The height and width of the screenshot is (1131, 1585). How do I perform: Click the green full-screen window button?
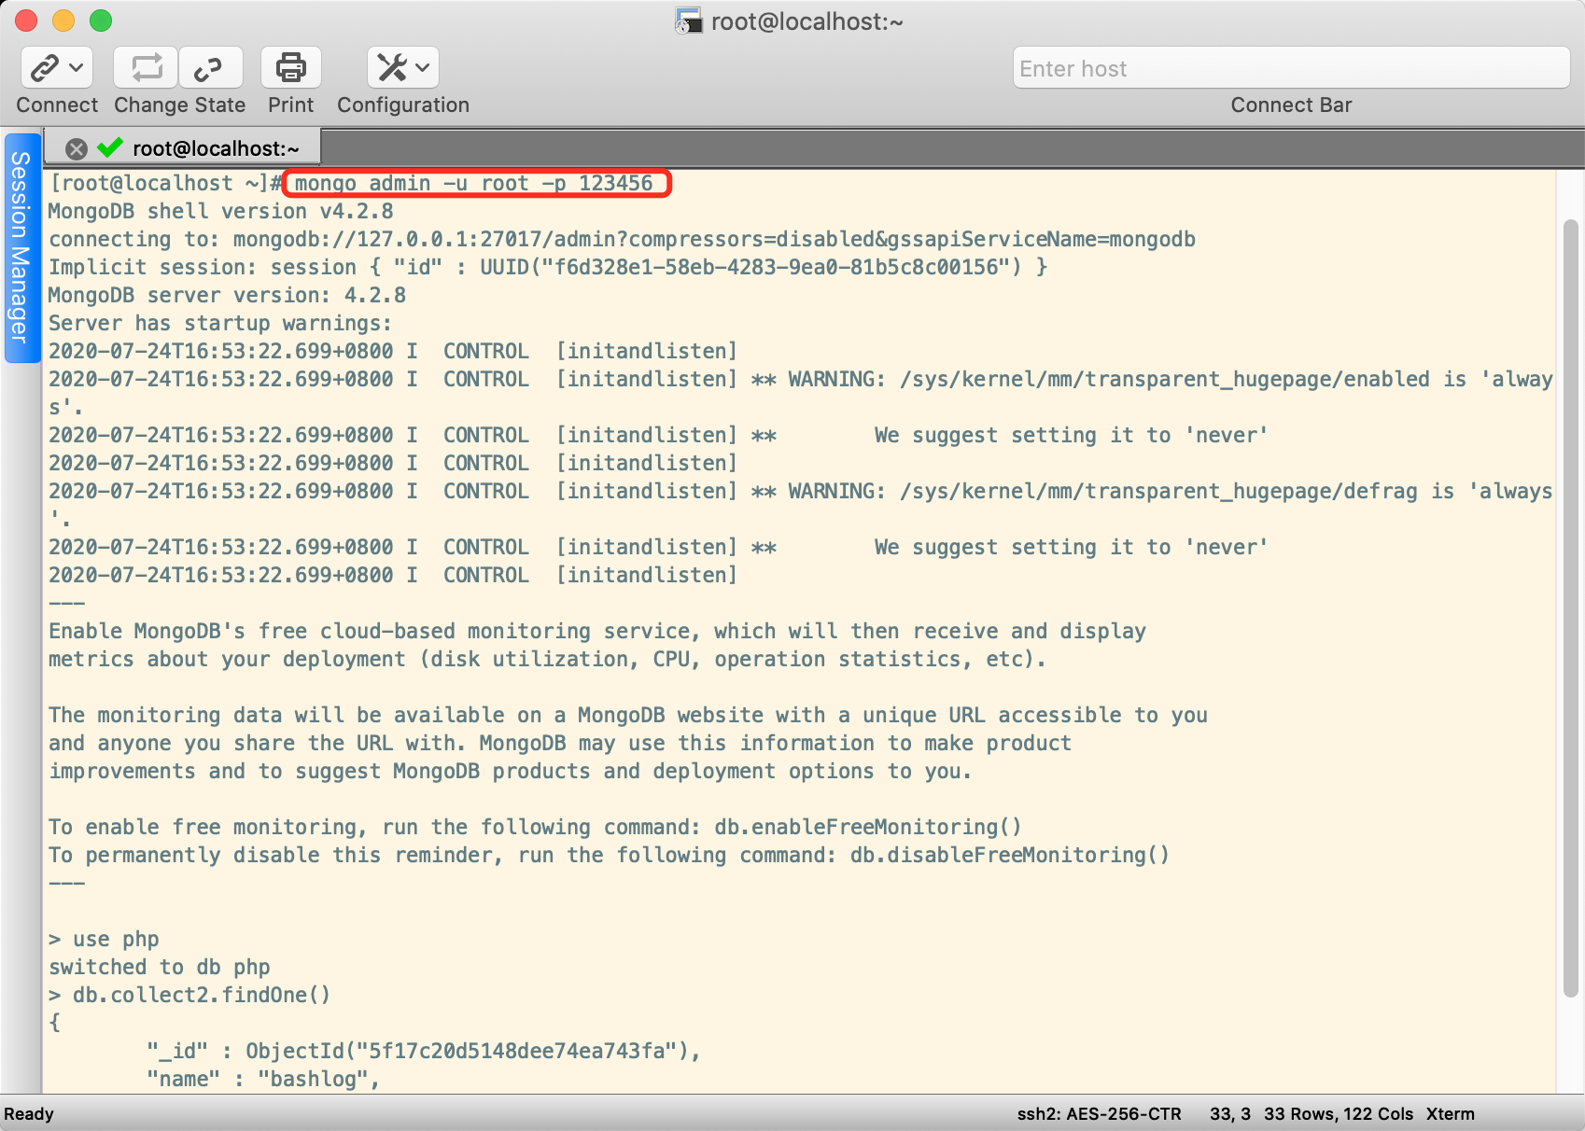click(101, 21)
